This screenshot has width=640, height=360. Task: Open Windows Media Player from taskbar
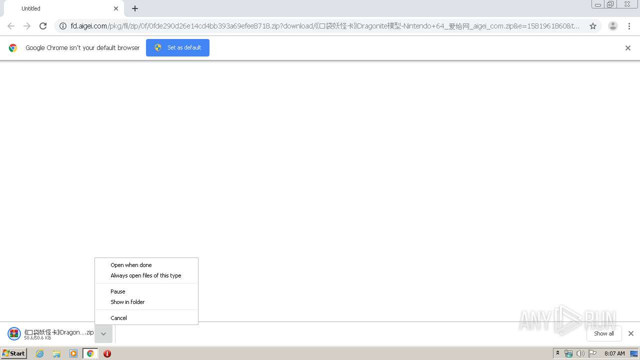[73, 353]
